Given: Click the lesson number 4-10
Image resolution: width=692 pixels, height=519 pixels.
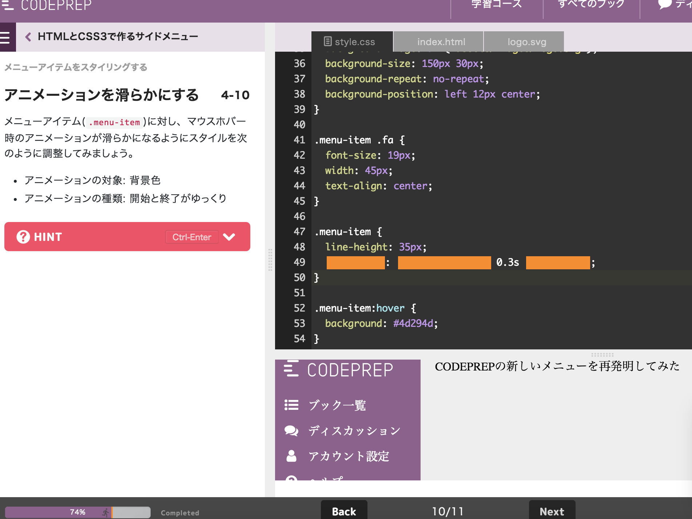Looking at the screenshot, I should point(235,95).
